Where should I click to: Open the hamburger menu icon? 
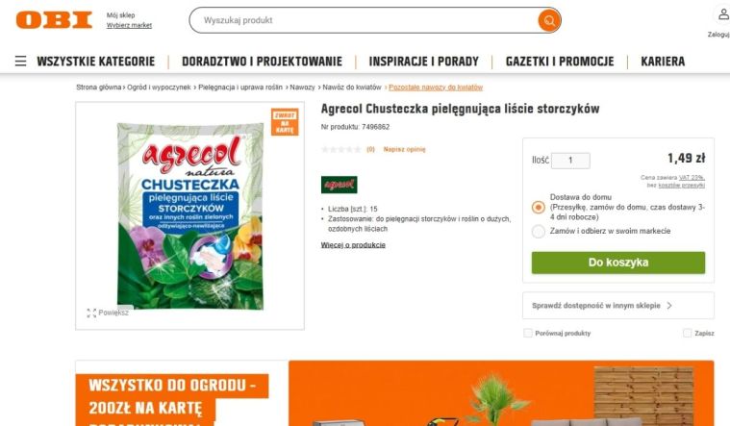20,61
